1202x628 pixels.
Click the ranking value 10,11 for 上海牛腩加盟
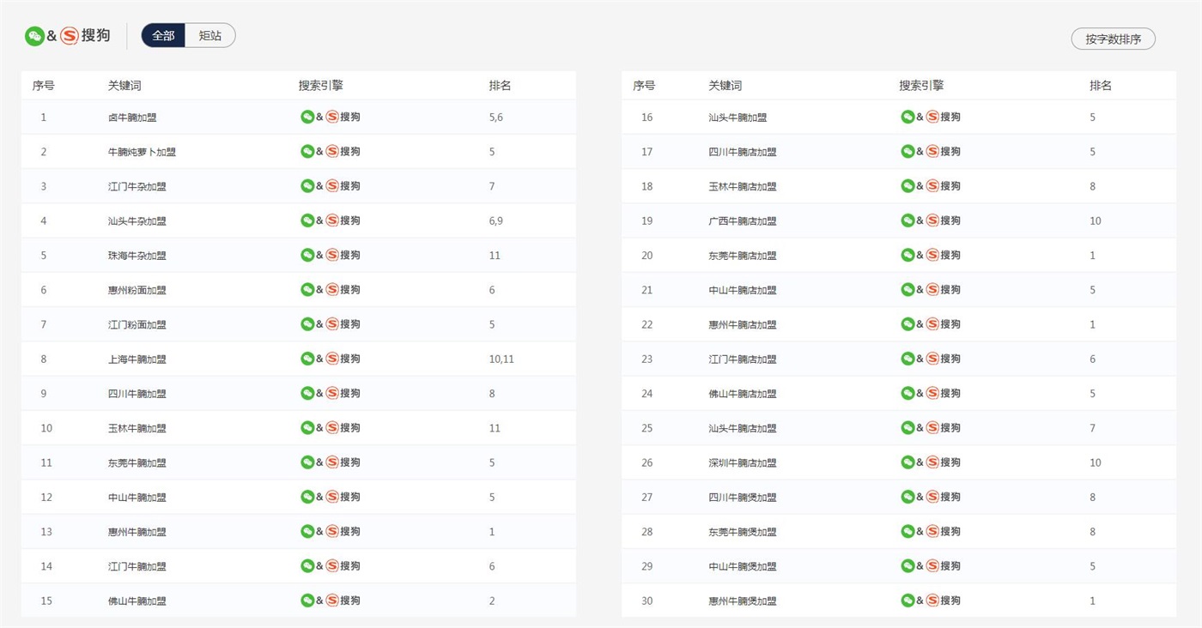click(x=501, y=359)
